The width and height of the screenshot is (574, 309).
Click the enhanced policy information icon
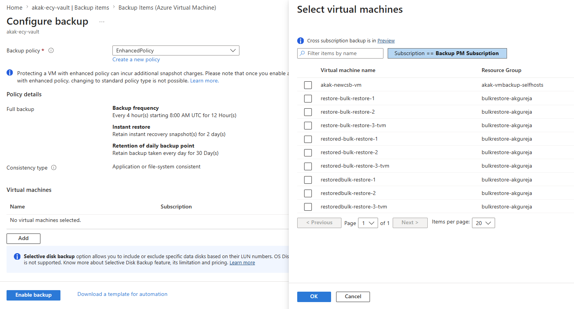[10, 73]
